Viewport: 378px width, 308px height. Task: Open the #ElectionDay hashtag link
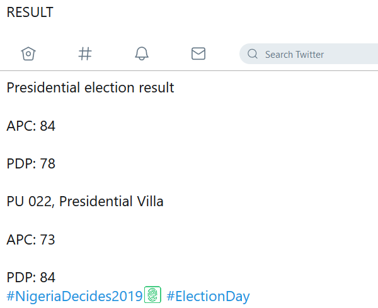pyautogui.click(x=208, y=296)
